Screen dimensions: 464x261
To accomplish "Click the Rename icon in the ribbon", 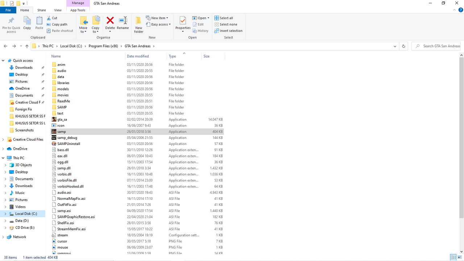I will [x=123, y=20].
